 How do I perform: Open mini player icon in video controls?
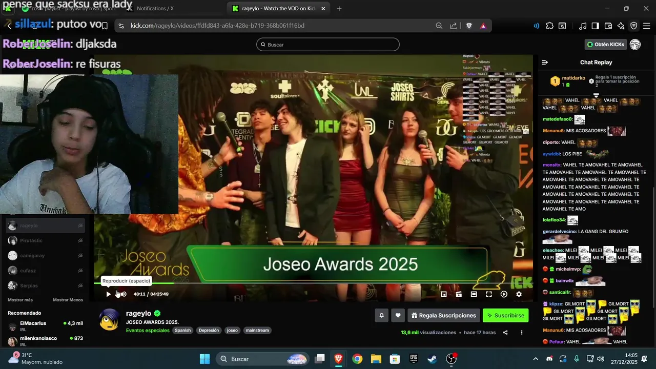coord(459,294)
